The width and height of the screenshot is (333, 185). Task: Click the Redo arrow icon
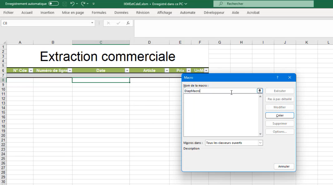click(83, 4)
